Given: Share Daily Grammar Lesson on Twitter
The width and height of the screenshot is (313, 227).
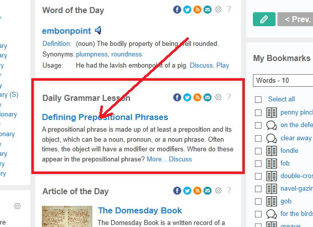Looking at the screenshot, I should point(187,97).
